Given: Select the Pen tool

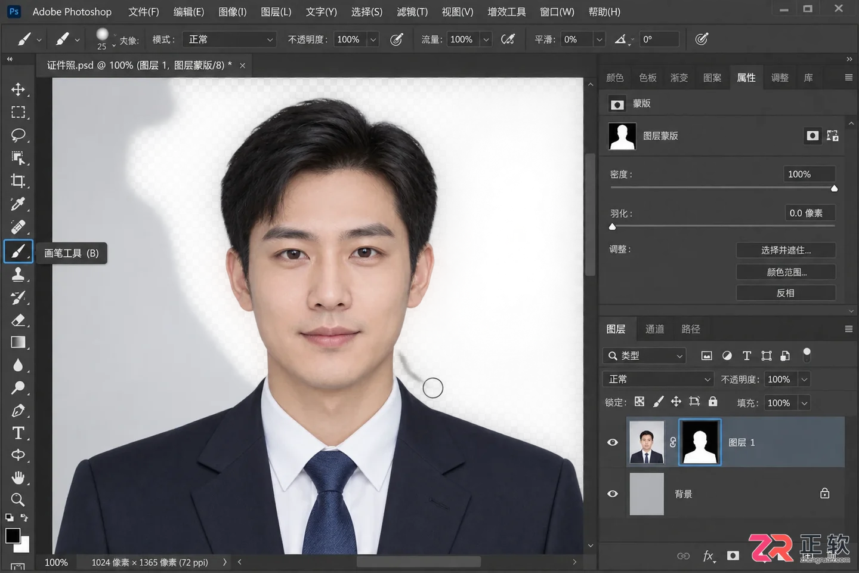Looking at the screenshot, I should point(18,411).
